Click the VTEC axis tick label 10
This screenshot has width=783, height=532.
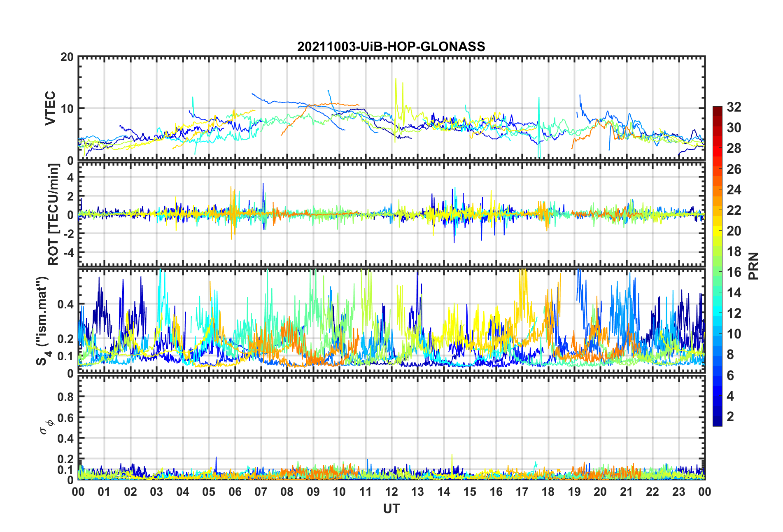pyautogui.click(x=67, y=109)
